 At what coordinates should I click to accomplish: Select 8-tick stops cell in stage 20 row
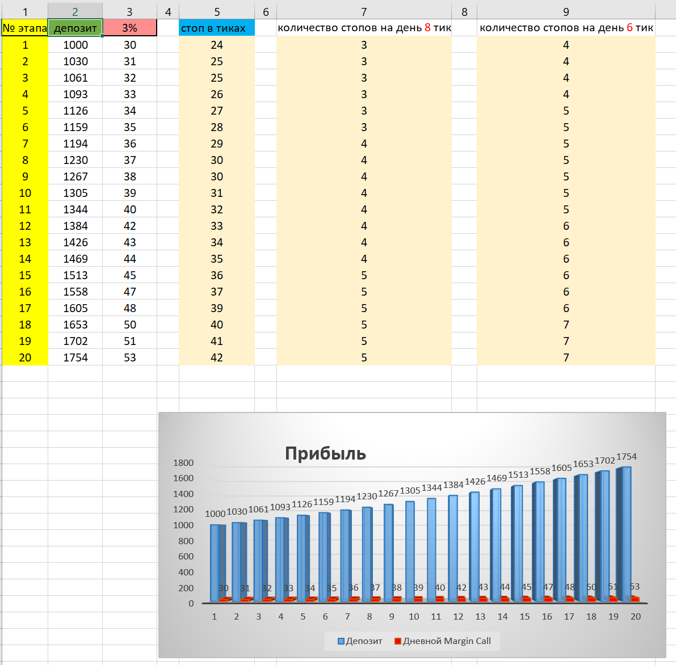coord(364,357)
